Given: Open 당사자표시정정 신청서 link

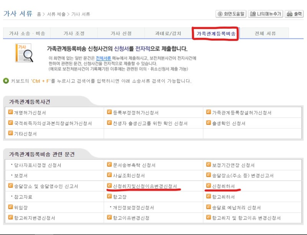Looking at the screenshot, I should click(38, 165).
